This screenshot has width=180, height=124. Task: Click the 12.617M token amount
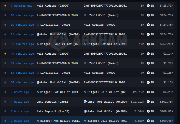pyautogui.click(x=138, y=92)
